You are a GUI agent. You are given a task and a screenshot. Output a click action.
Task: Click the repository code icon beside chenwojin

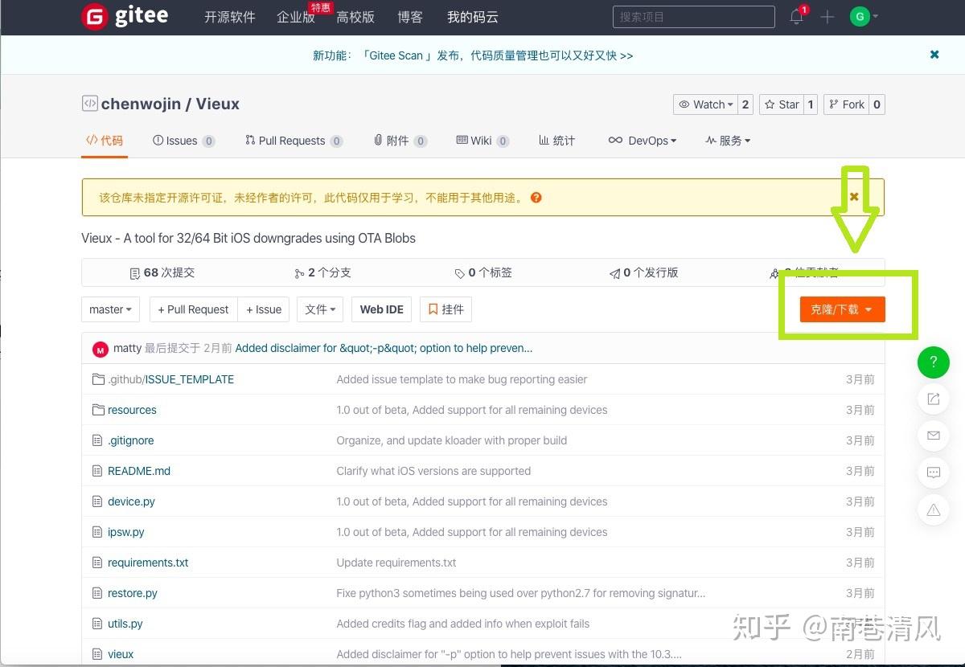click(x=89, y=104)
